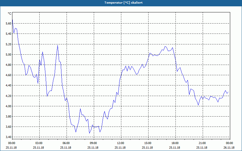The image size is (242, 151).
Task: Select the 25.11.18 date under 03:00
Action: click(x=38, y=148)
